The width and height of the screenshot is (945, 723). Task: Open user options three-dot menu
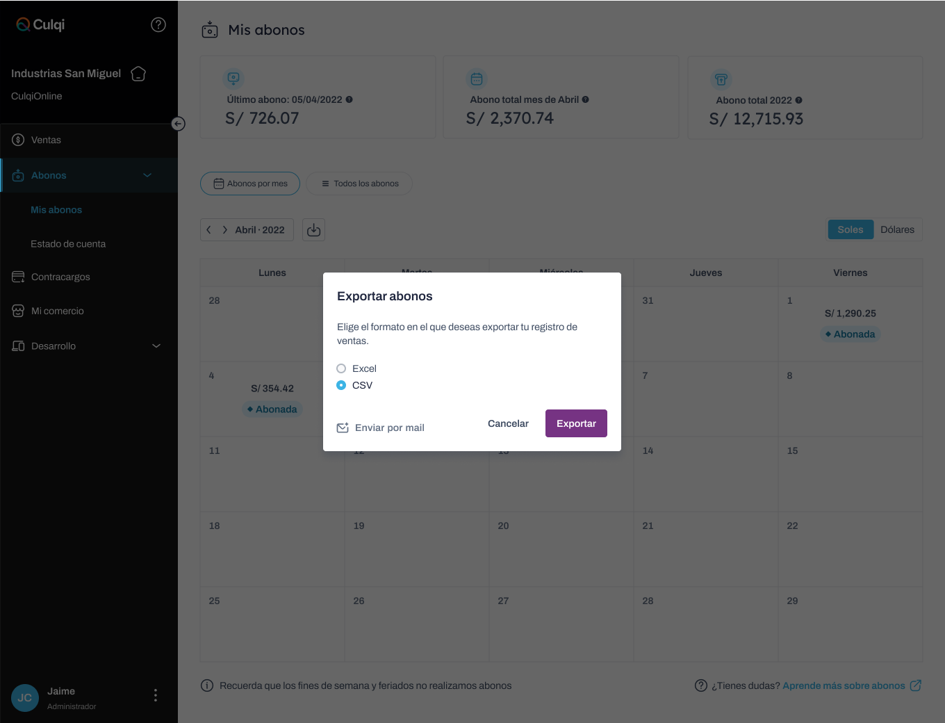pos(155,695)
